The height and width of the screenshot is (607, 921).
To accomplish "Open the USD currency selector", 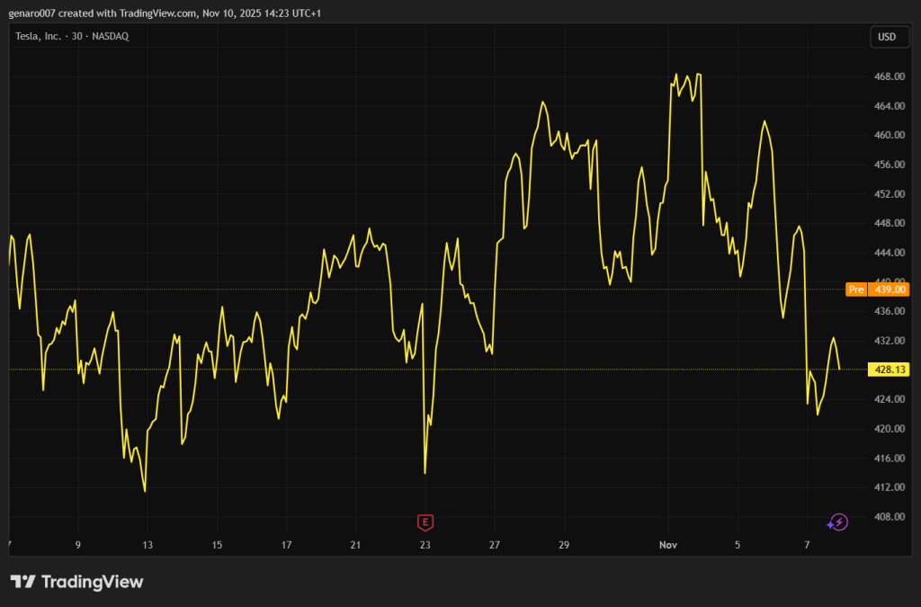I will coord(887,37).
